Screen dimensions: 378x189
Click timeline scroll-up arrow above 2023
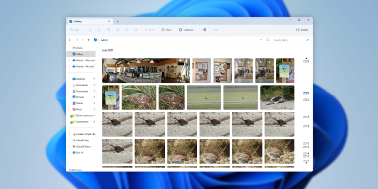tap(306, 58)
